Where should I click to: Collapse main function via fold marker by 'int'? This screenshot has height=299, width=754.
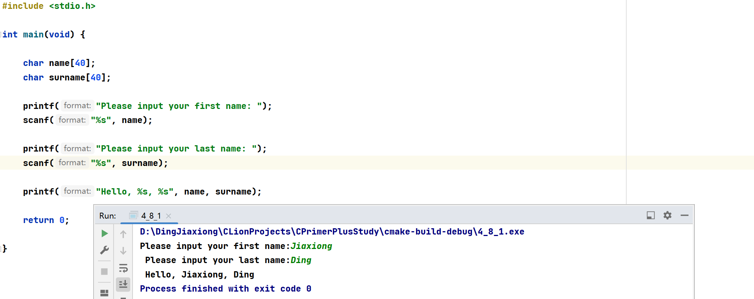pyautogui.click(x=1, y=34)
